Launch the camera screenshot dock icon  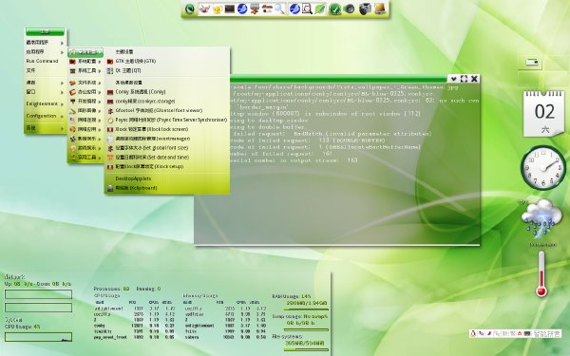365,9
